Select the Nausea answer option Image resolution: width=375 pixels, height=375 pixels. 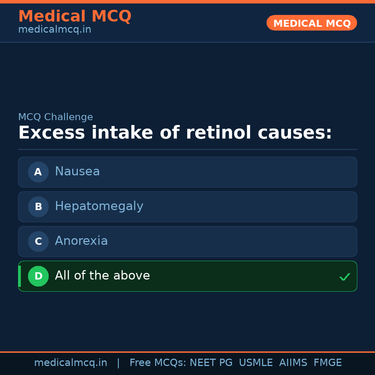(187, 172)
